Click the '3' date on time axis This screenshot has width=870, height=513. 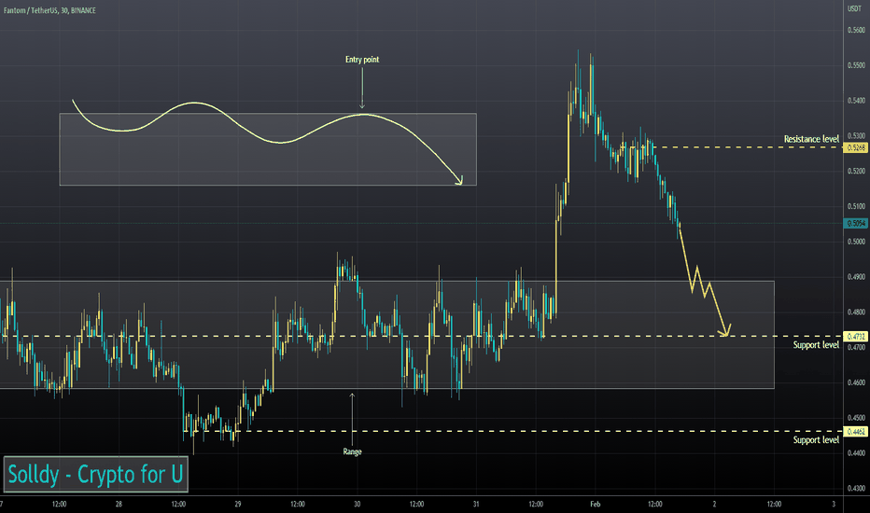(834, 504)
